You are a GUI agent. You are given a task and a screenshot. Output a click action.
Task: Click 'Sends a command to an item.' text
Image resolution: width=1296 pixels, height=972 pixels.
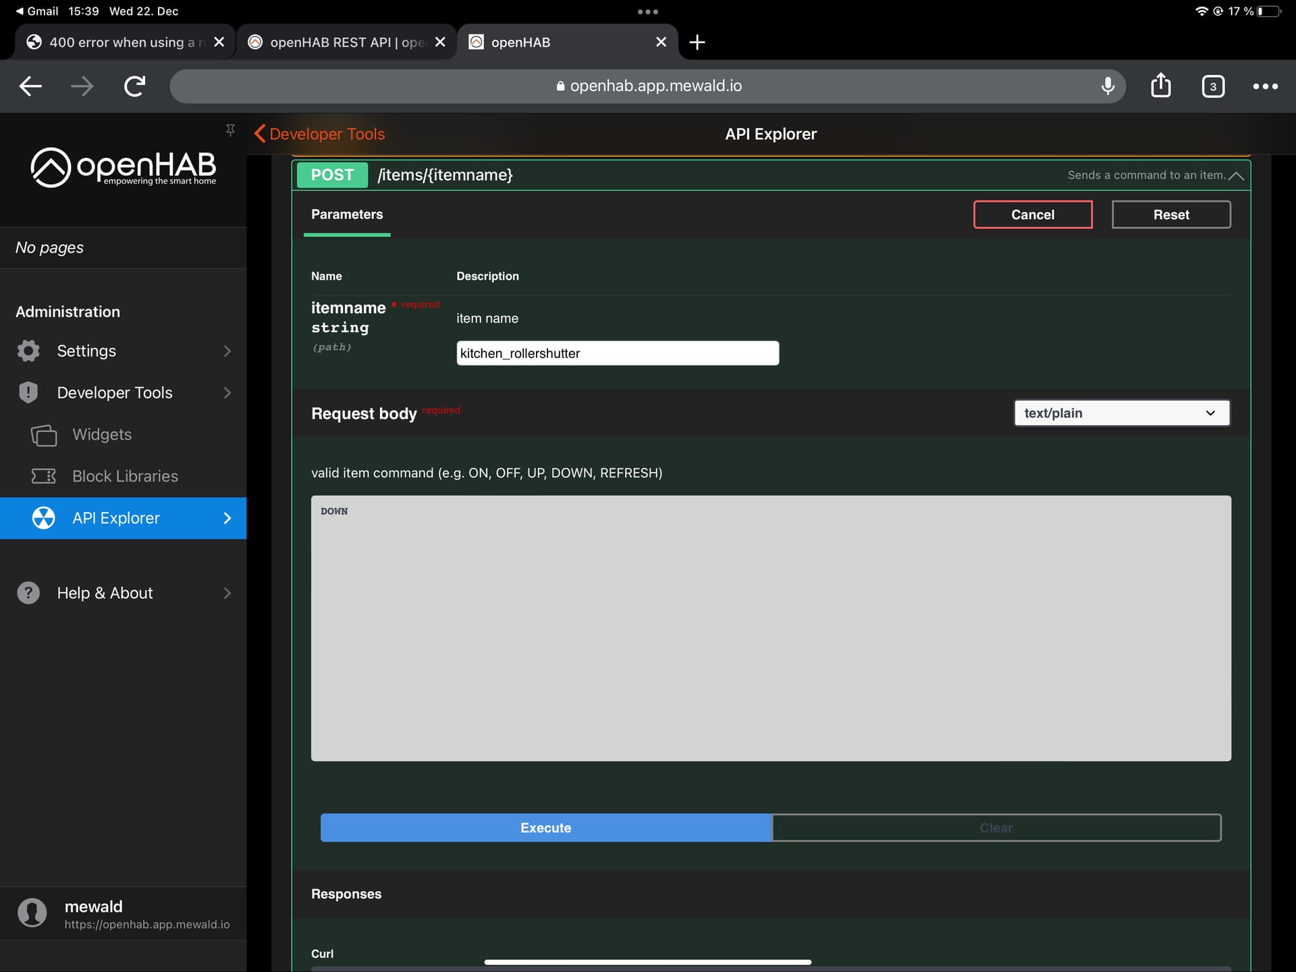coord(1146,175)
